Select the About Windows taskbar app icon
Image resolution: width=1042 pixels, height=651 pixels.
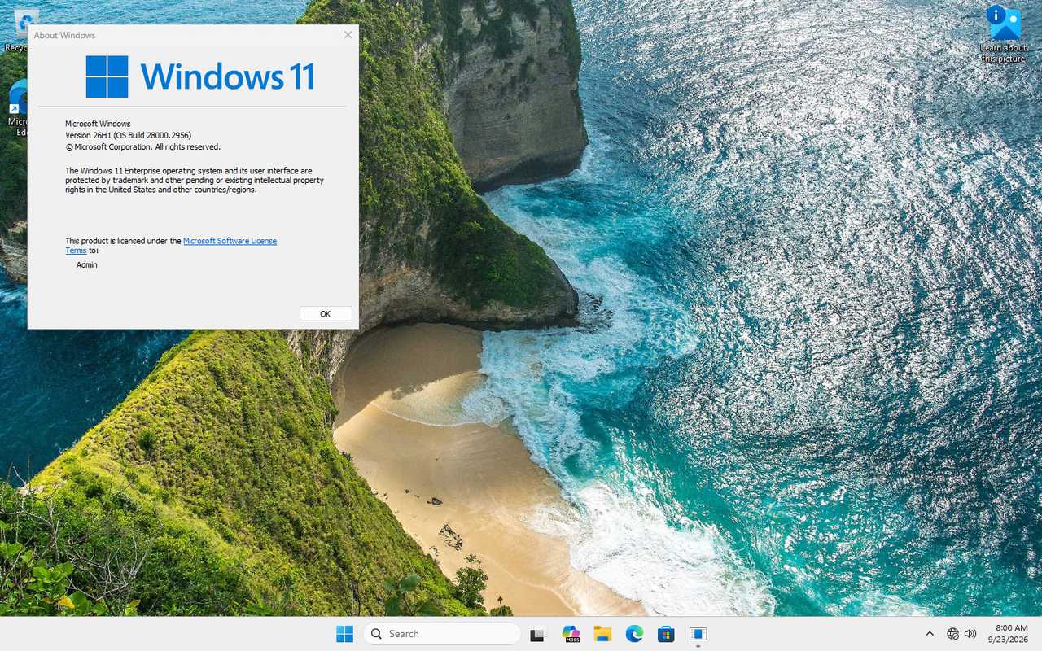[x=698, y=634]
